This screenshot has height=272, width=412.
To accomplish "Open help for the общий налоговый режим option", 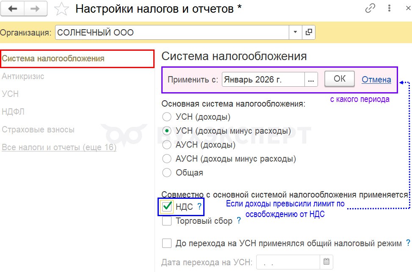I will 408,242.
